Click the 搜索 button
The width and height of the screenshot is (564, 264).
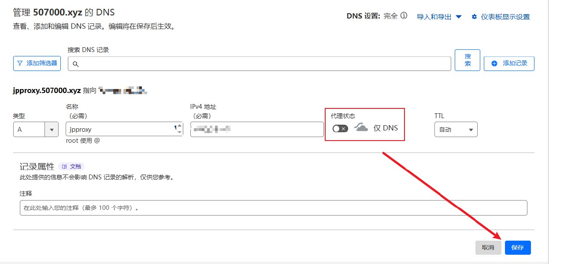(x=468, y=60)
